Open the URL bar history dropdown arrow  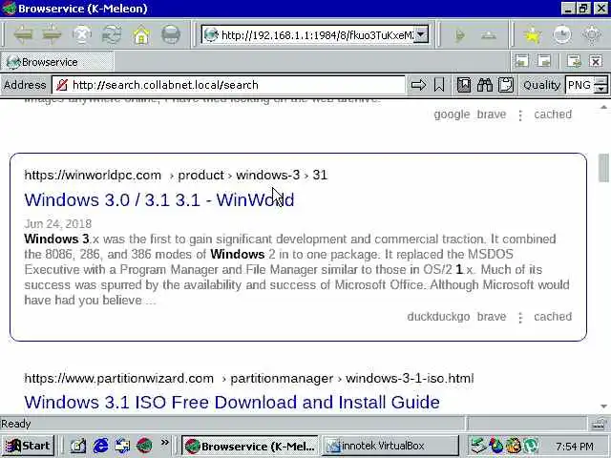point(421,34)
